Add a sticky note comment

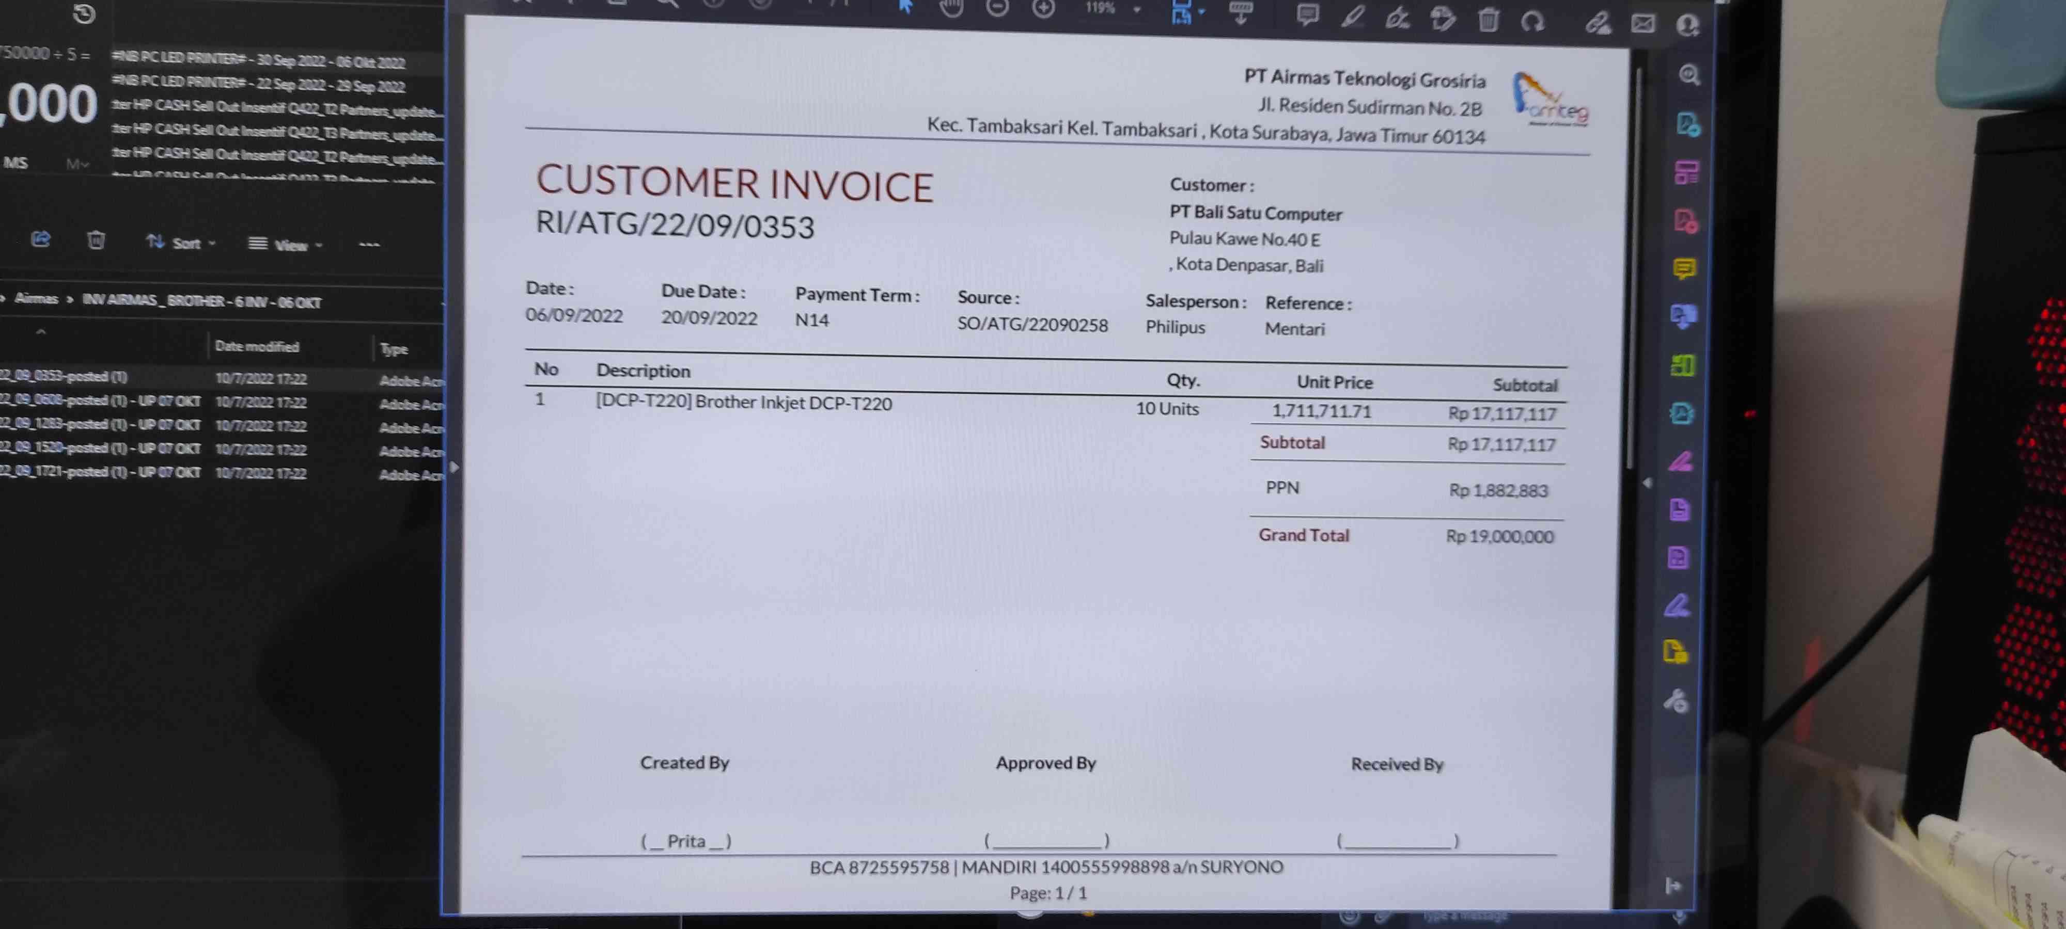[1307, 15]
